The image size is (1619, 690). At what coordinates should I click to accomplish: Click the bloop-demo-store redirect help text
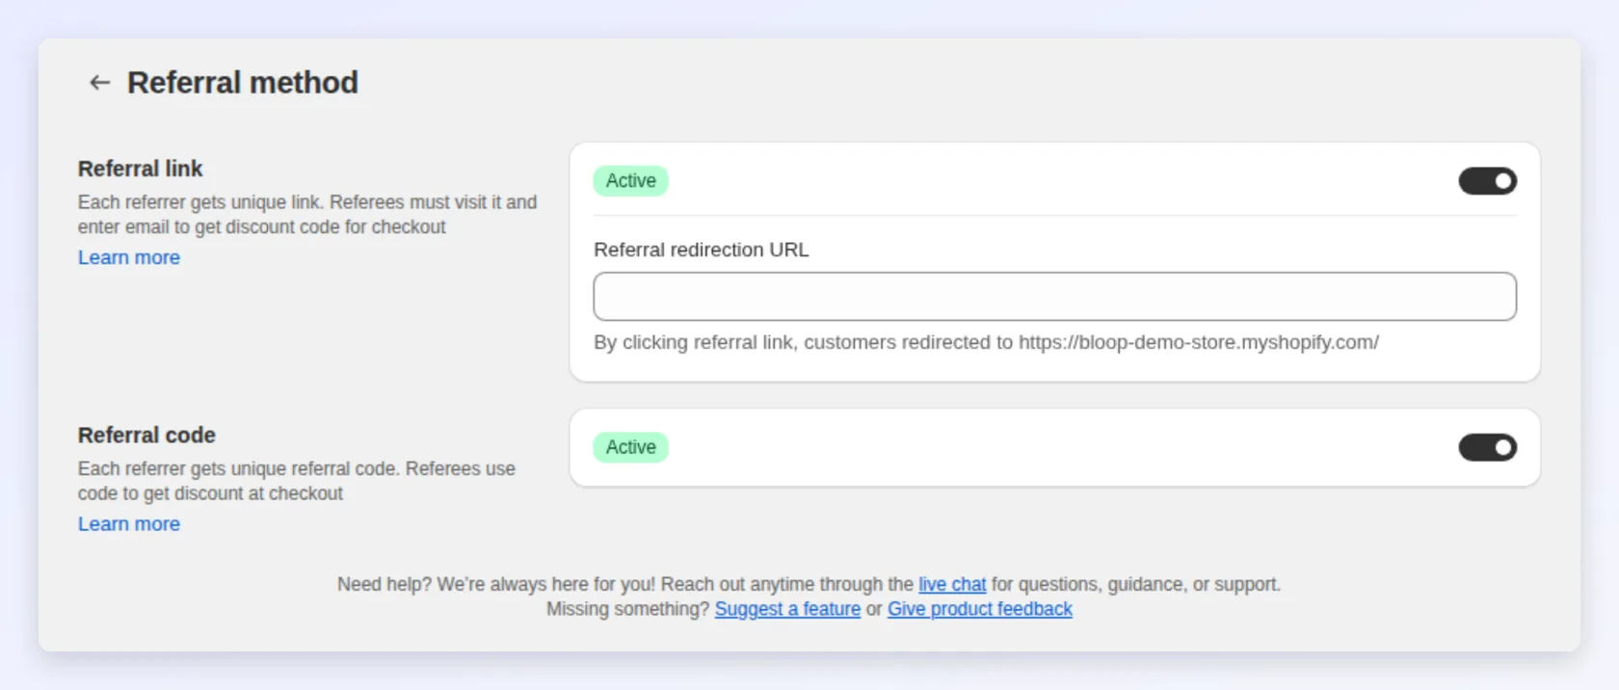[986, 342]
